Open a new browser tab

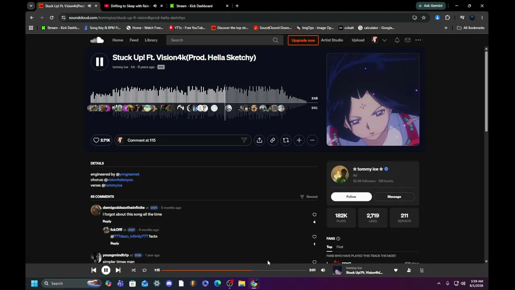pyautogui.click(x=237, y=6)
